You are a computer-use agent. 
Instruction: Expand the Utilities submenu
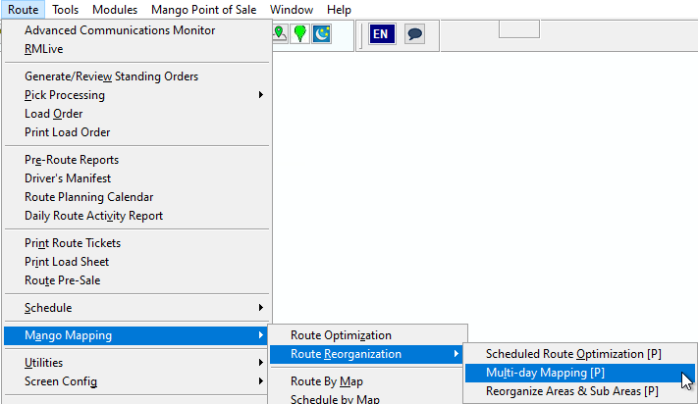click(x=135, y=363)
